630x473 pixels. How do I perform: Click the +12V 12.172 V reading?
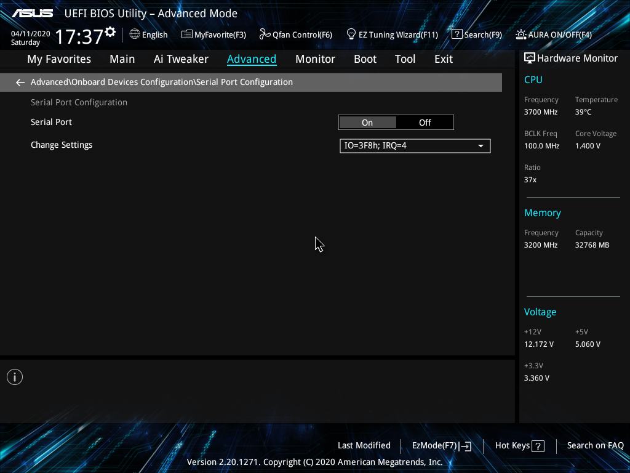(x=539, y=344)
